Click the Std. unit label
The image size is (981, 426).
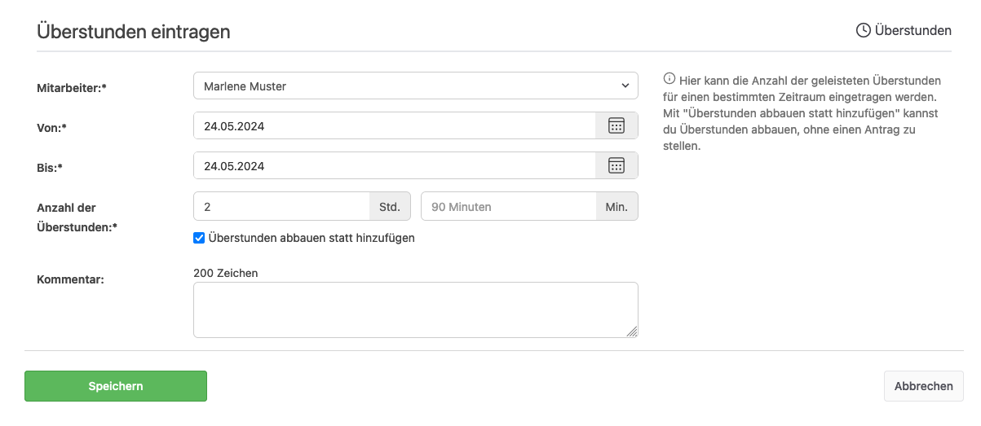click(390, 207)
